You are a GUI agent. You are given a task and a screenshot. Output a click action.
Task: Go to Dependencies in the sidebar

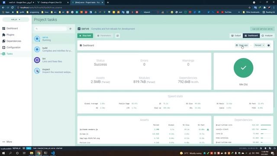(12, 41)
